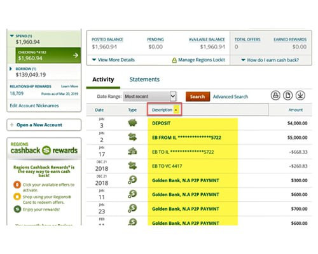Expand the BORROW (1) section
This screenshot has height=254, width=318.
11,69
